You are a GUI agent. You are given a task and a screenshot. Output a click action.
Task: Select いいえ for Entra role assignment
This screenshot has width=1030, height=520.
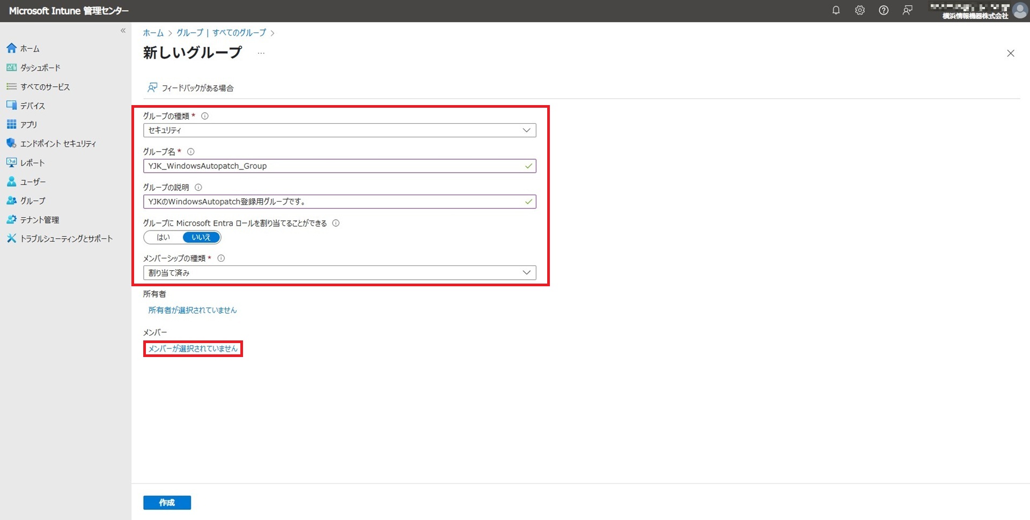(201, 237)
